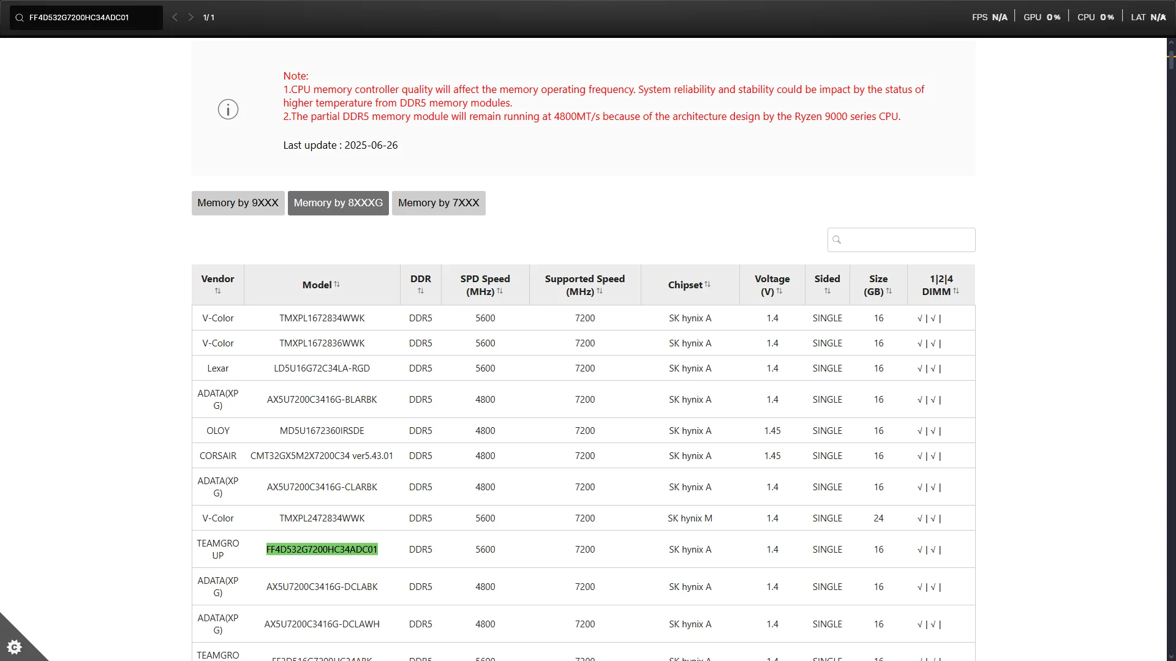Focus the table filter search field
This screenshot has height=661, width=1176.
point(908,240)
